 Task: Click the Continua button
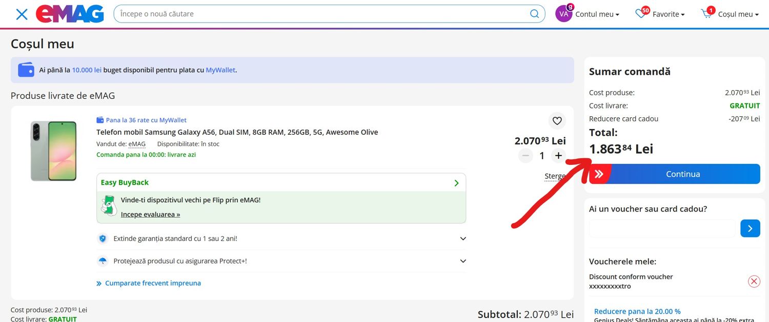tap(675, 174)
